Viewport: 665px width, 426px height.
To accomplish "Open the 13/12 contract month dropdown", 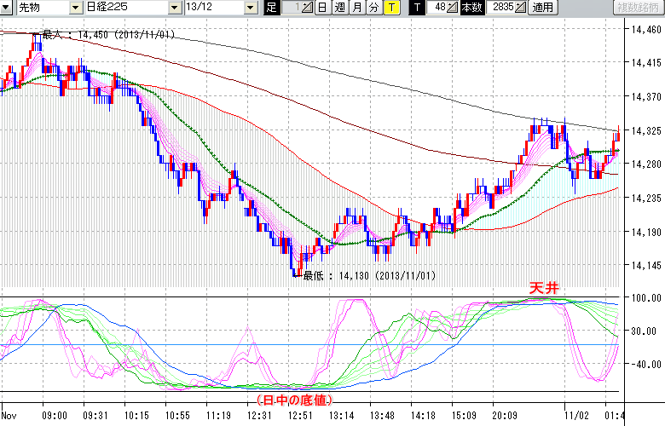I will click(250, 8).
